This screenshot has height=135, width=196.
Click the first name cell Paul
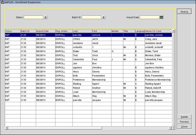pyautogui.click(x=102, y=59)
